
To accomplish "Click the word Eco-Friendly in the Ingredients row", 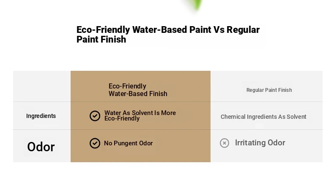I will [122, 119].
